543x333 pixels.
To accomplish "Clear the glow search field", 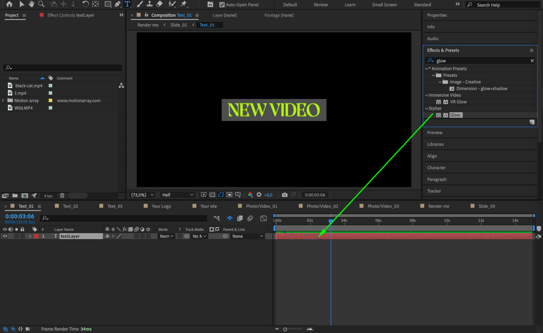I will click(532, 61).
